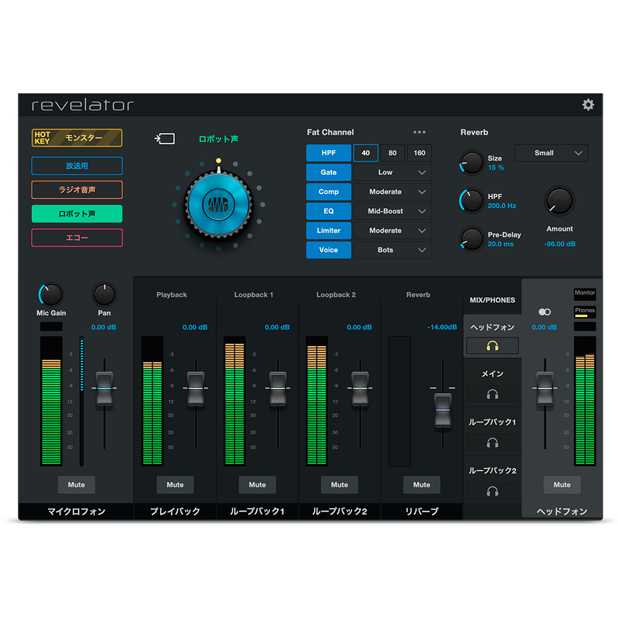Open the EQ Mid-Boost dropdown
Viewport: 618px width, 618px height.
coord(392,211)
